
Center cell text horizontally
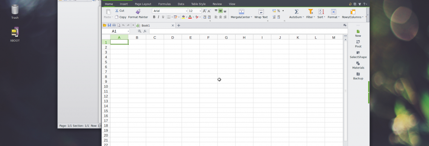220,17
